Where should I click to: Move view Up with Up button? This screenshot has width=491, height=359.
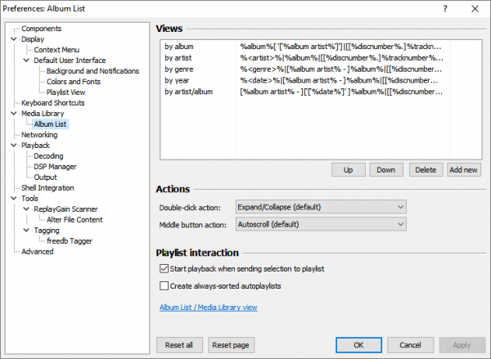pyautogui.click(x=348, y=169)
